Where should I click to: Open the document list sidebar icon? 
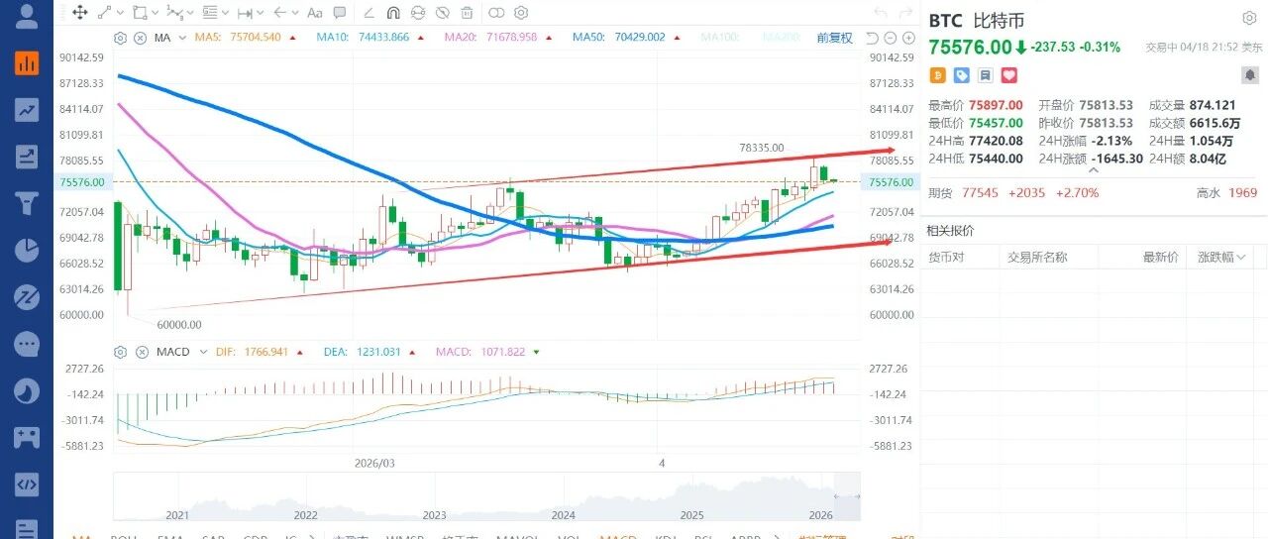[27, 530]
